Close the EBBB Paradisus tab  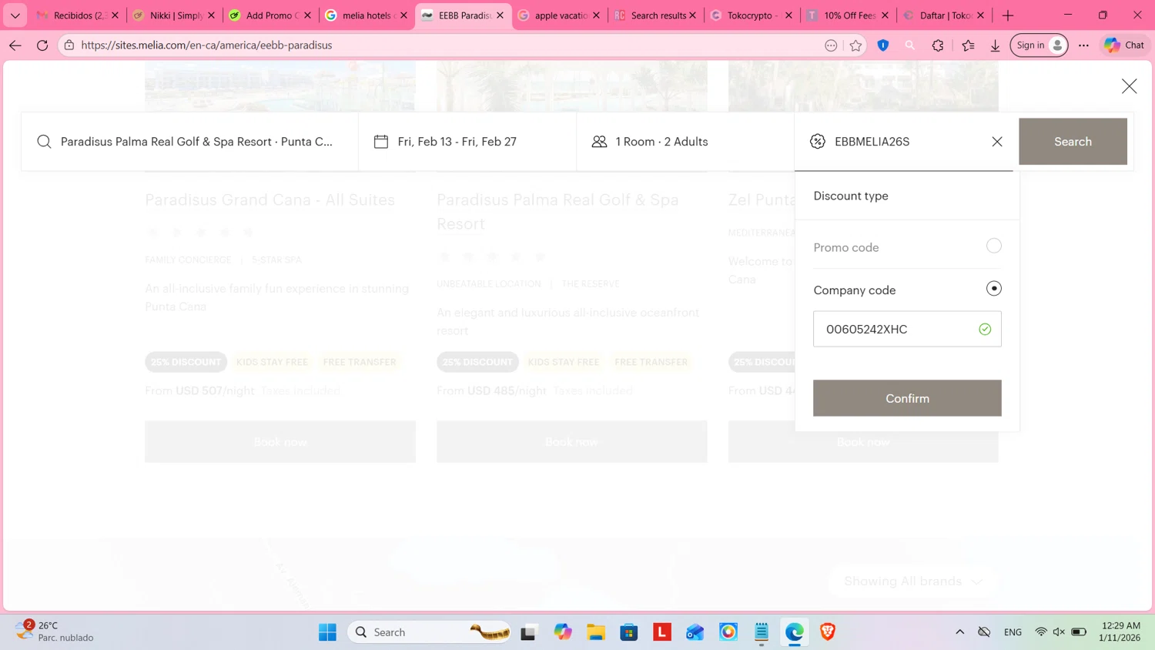pyautogui.click(x=500, y=15)
